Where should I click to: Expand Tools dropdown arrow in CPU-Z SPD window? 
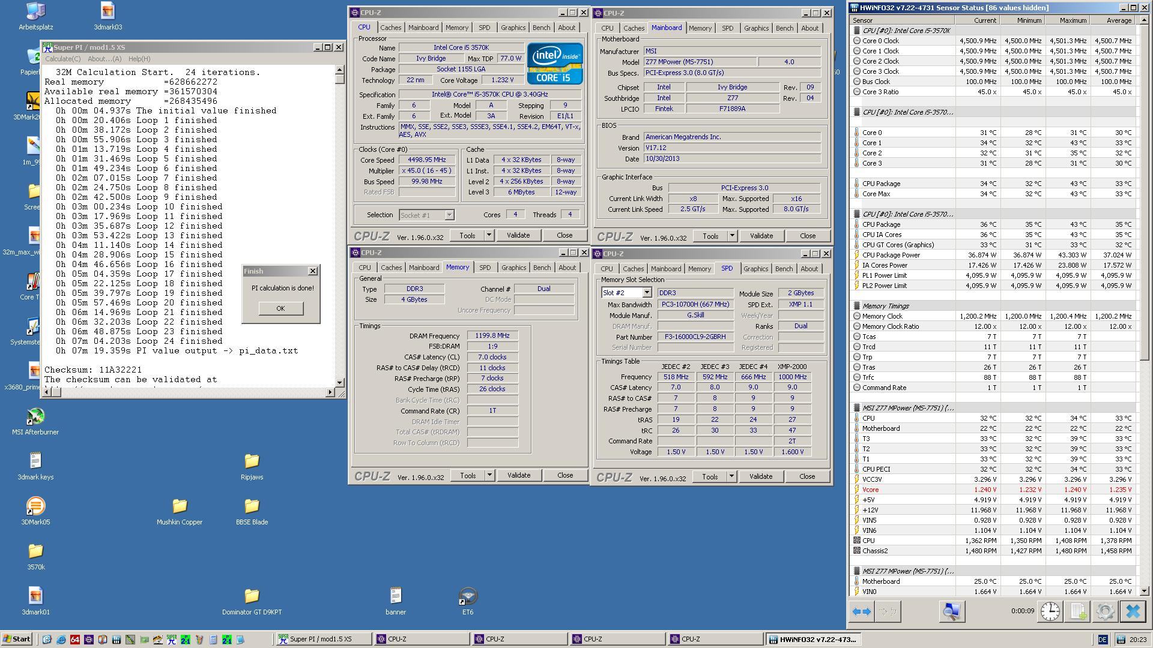731,476
